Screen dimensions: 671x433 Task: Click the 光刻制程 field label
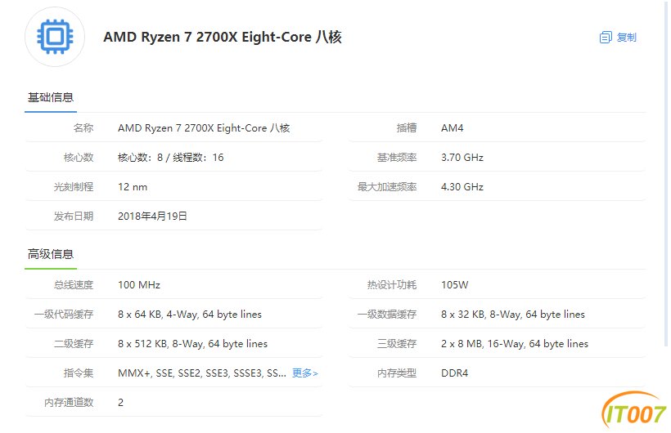[x=74, y=187]
